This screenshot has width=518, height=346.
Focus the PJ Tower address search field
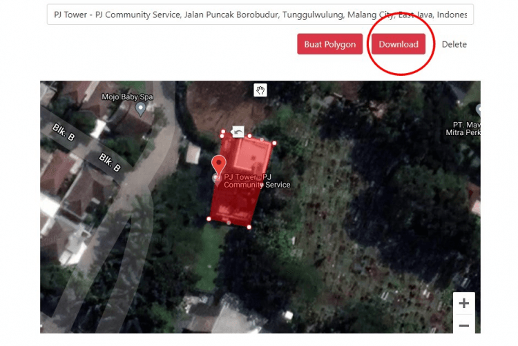(x=260, y=14)
